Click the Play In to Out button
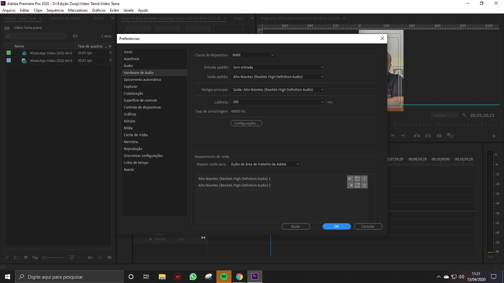This screenshot has width=504, height=283. 392,136
